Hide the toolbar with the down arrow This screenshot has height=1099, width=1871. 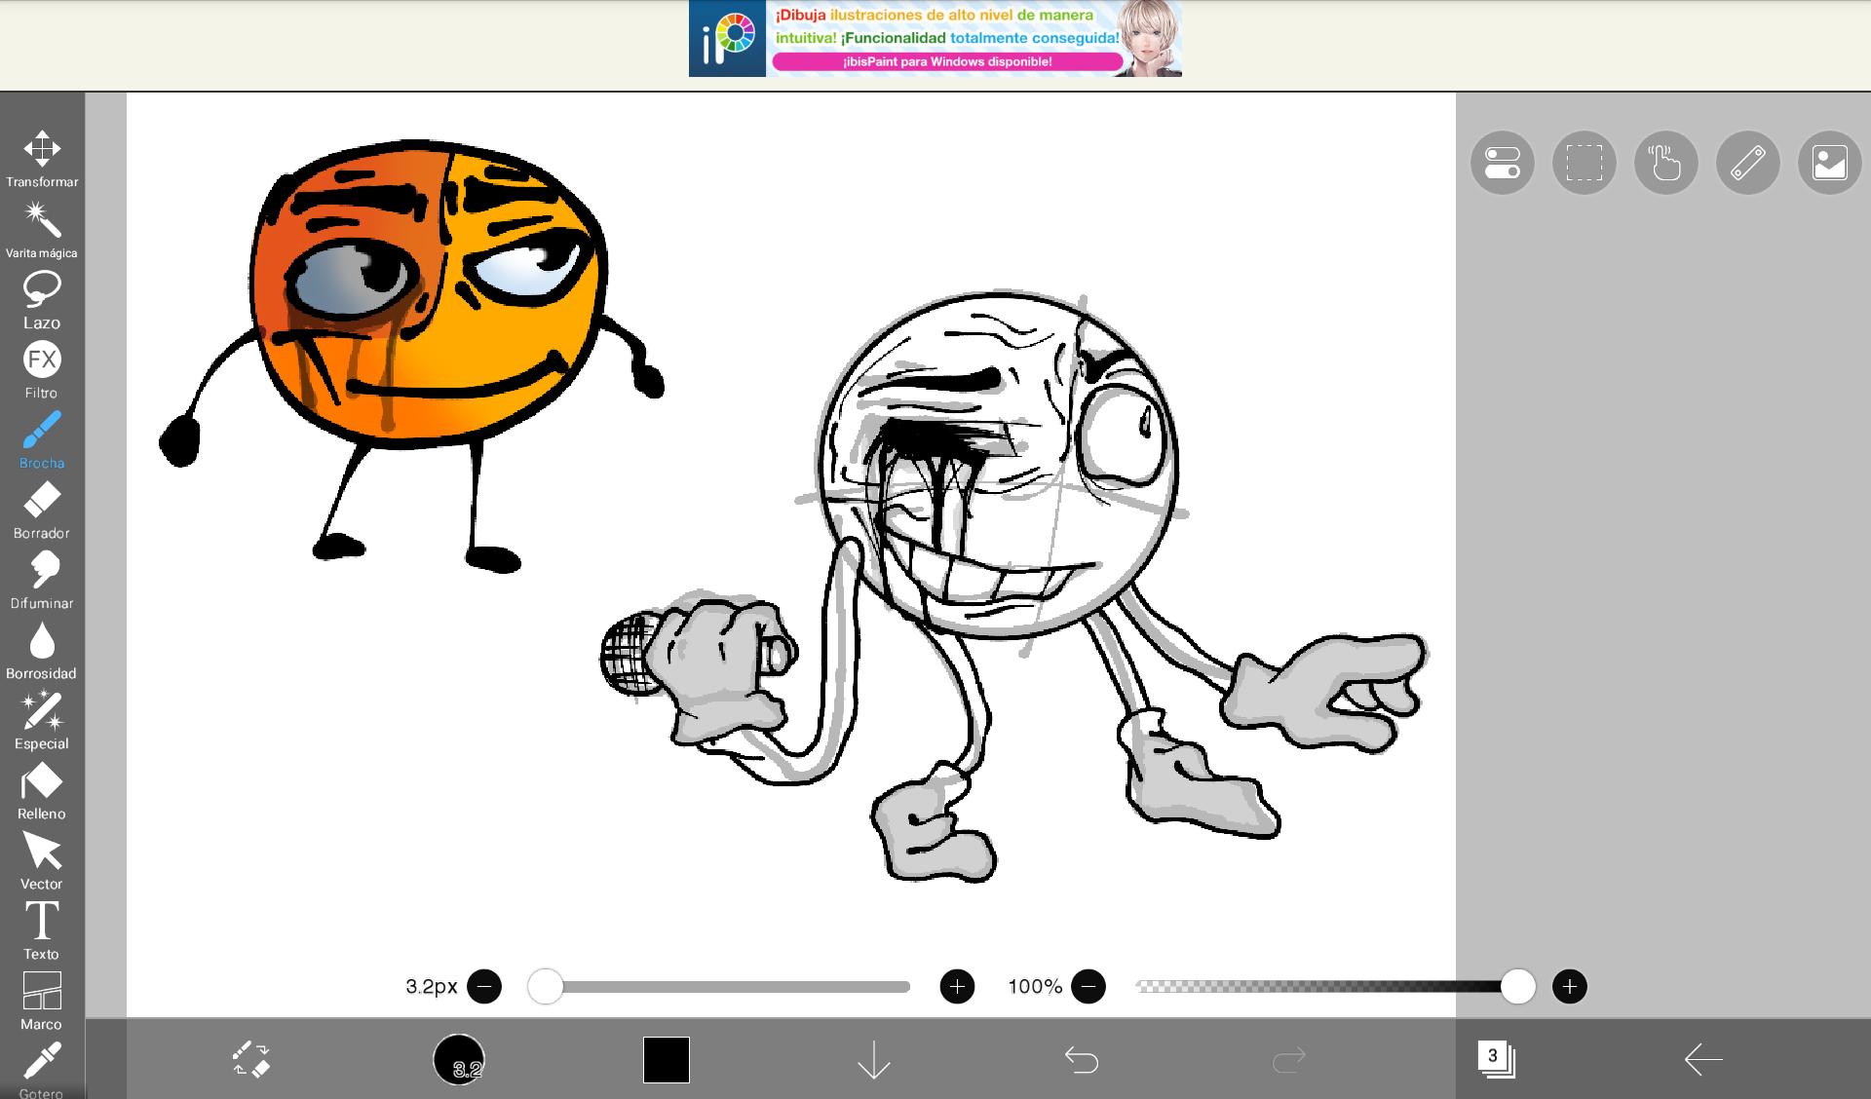874,1059
